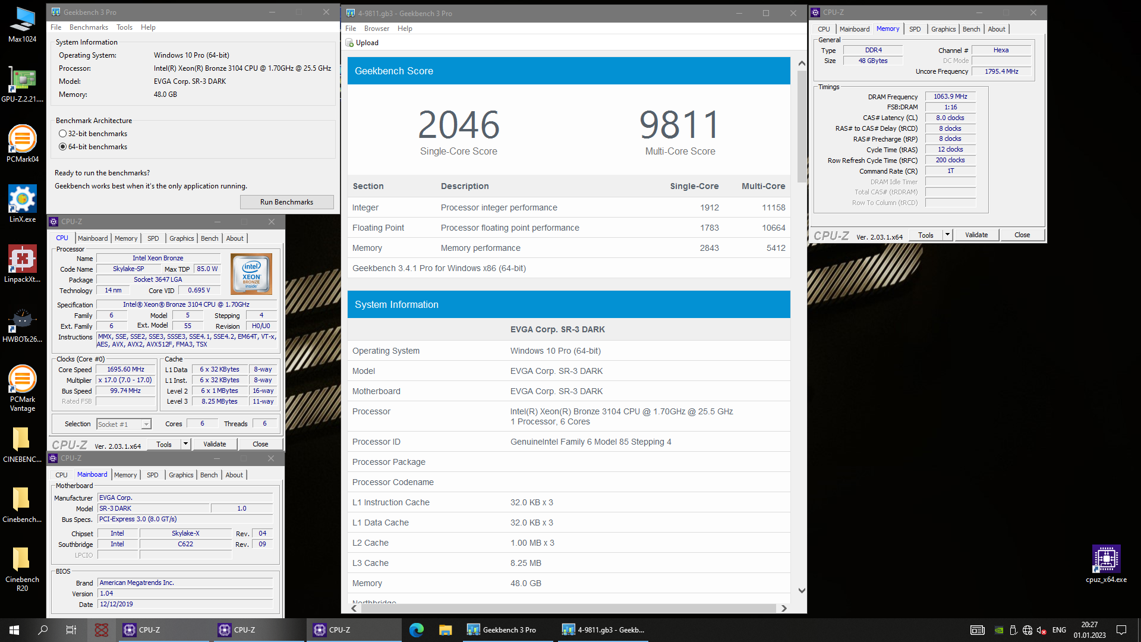Open the Browser menu in the result window

[x=377, y=29]
